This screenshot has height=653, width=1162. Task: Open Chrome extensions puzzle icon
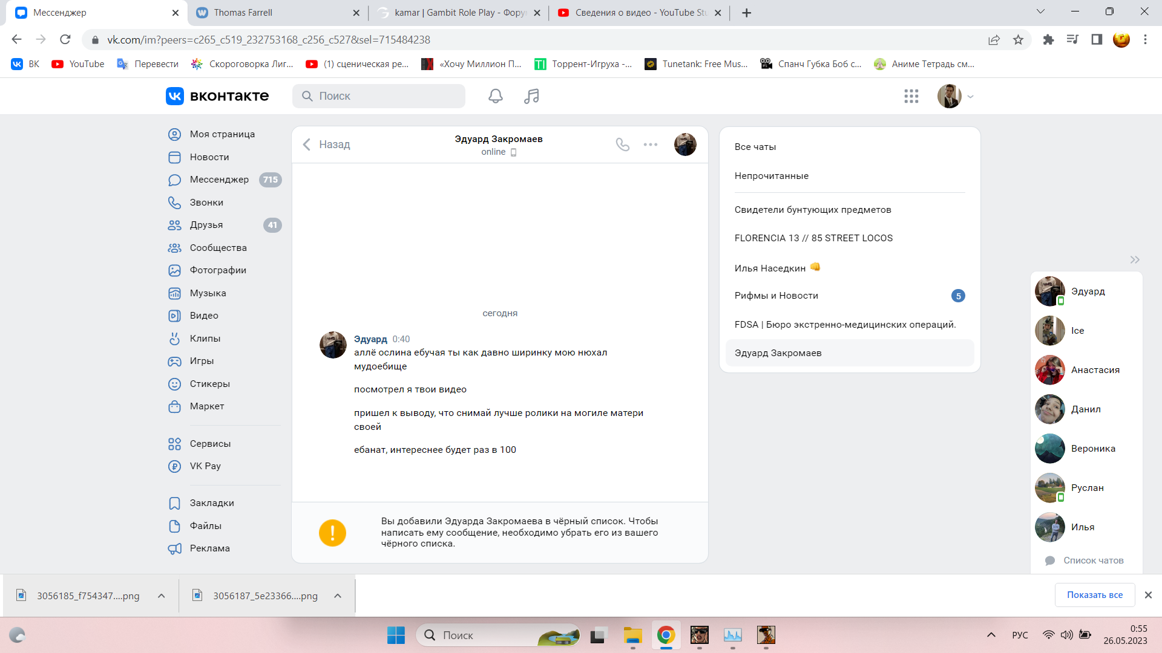click(1048, 40)
